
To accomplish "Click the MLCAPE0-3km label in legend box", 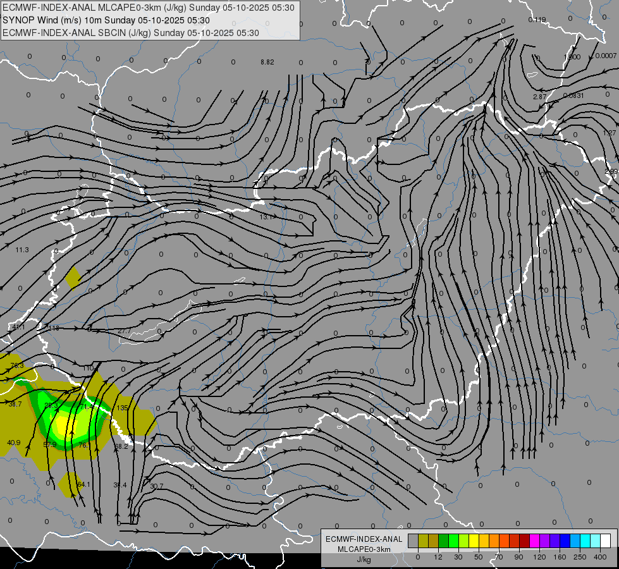I will pyautogui.click(x=364, y=549).
